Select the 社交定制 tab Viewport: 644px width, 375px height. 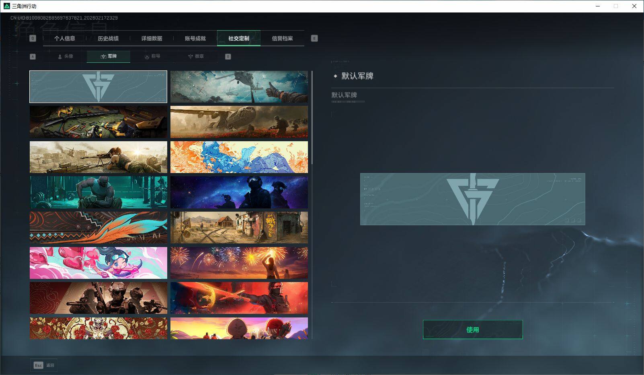point(239,39)
